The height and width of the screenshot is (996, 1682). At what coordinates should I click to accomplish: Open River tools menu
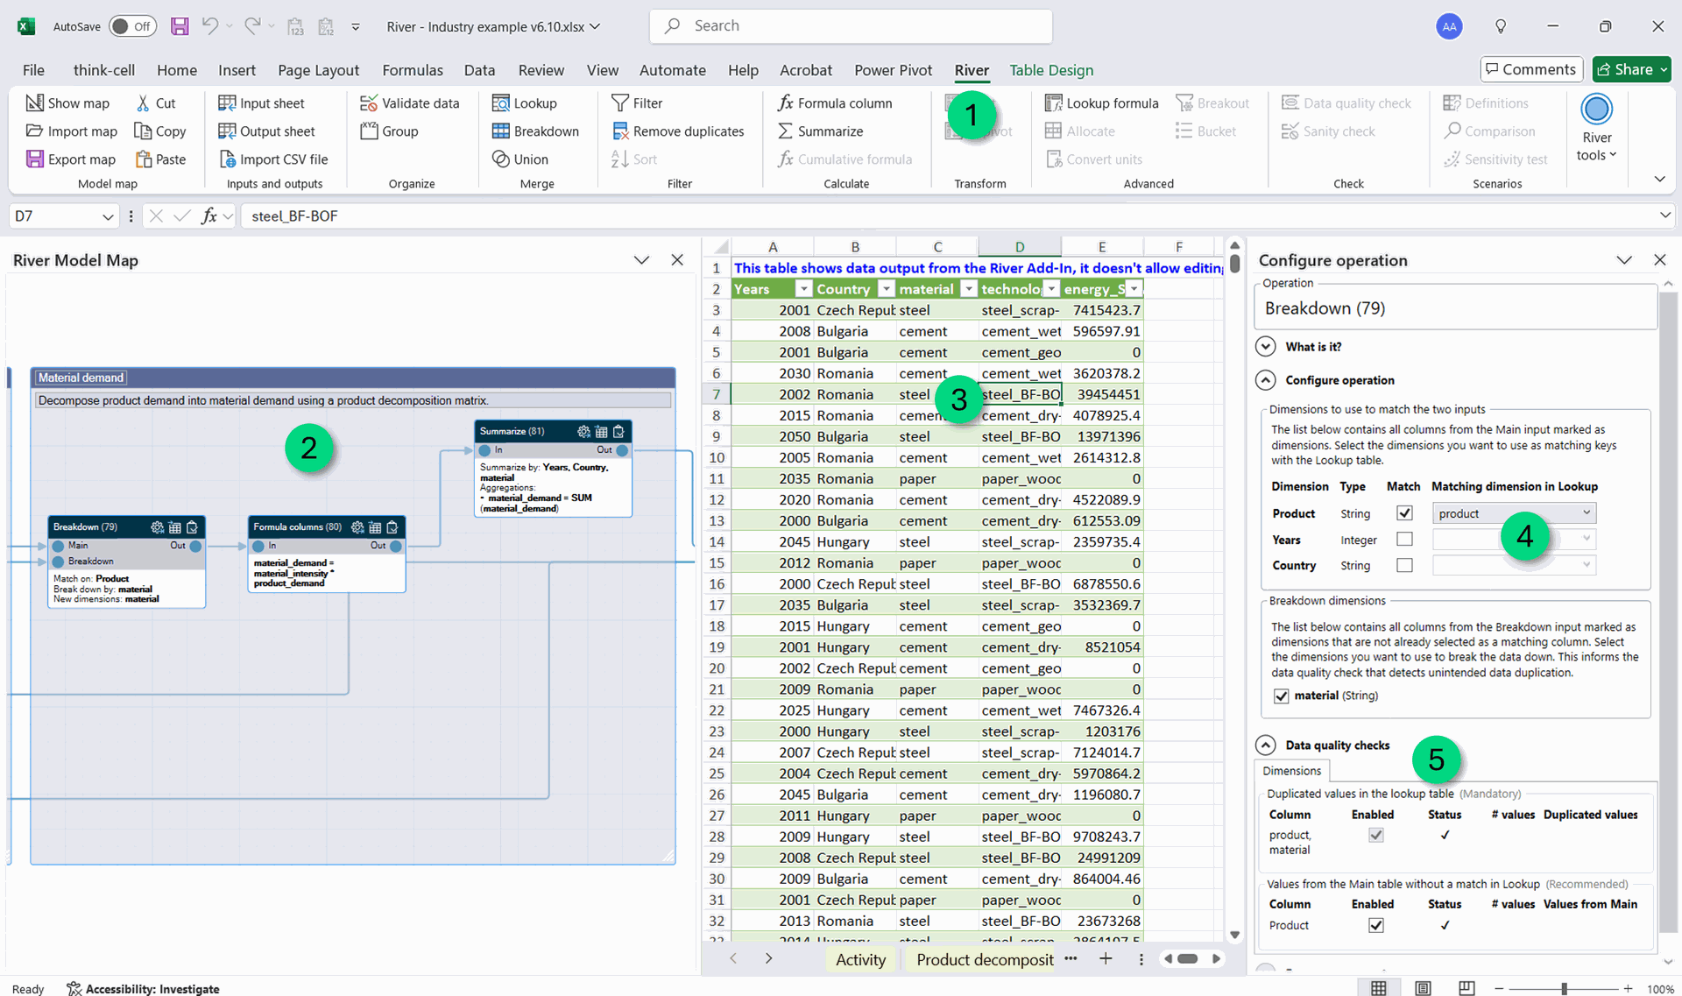click(1596, 129)
